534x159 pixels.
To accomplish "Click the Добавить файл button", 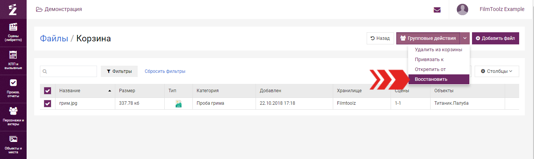I will (496, 38).
